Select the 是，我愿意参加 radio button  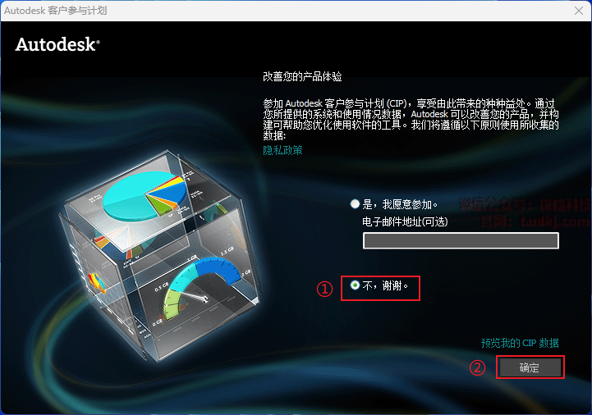355,204
